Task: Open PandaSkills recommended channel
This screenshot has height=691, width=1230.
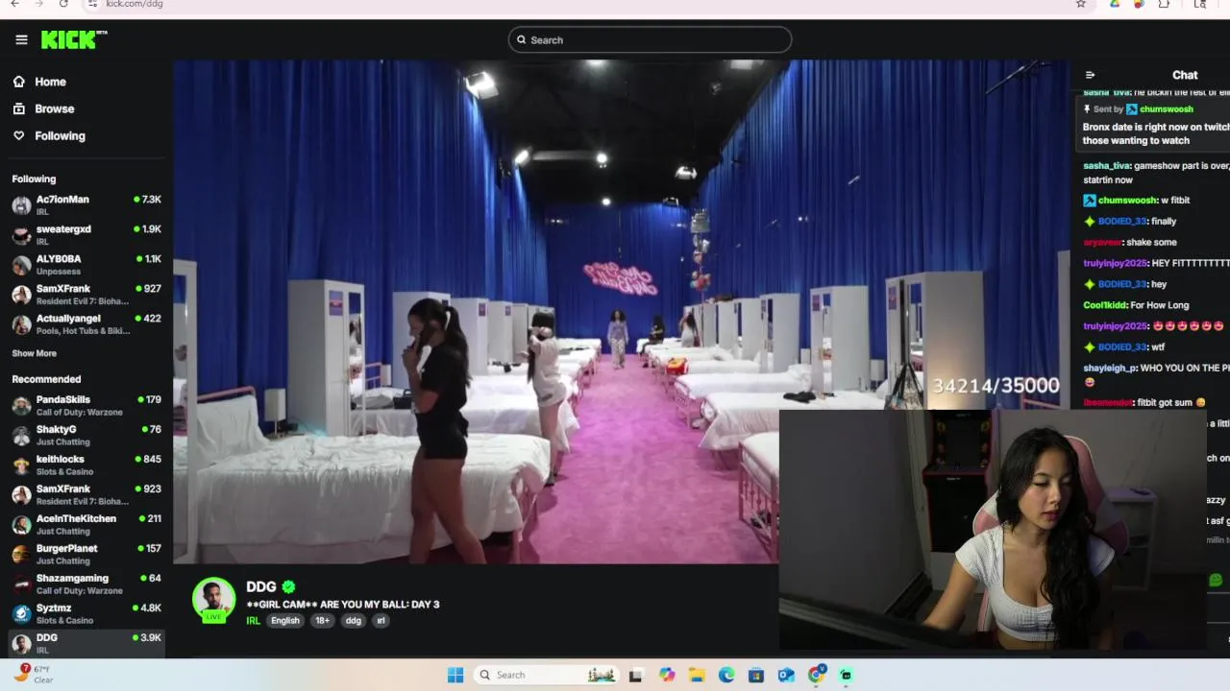Action: (86, 406)
